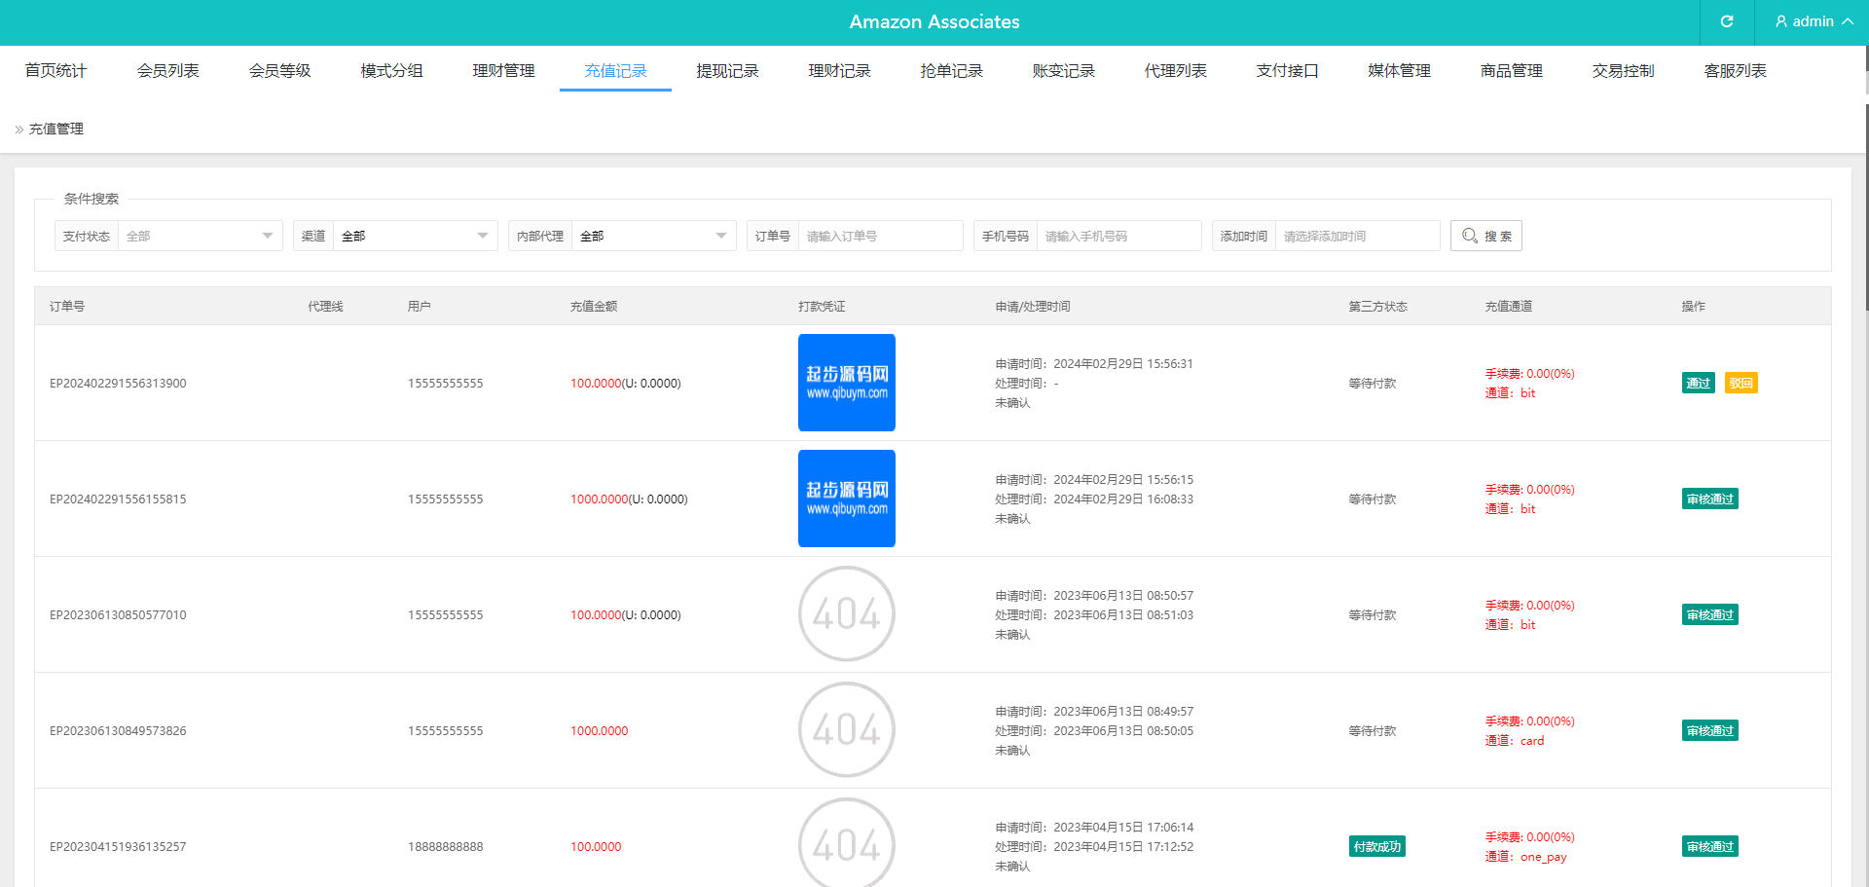Focus the 手机号码 input field

point(1118,236)
